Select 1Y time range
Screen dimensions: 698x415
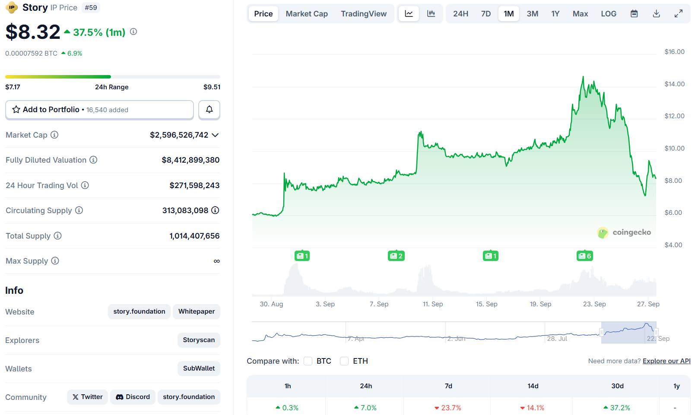(x=555, y=14)
